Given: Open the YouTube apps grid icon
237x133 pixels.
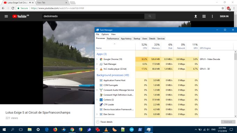Looking at the screenshot, I should click(204, 16).
